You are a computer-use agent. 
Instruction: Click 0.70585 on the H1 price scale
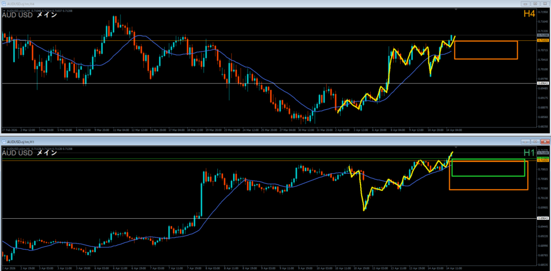[x=543, y=179]
